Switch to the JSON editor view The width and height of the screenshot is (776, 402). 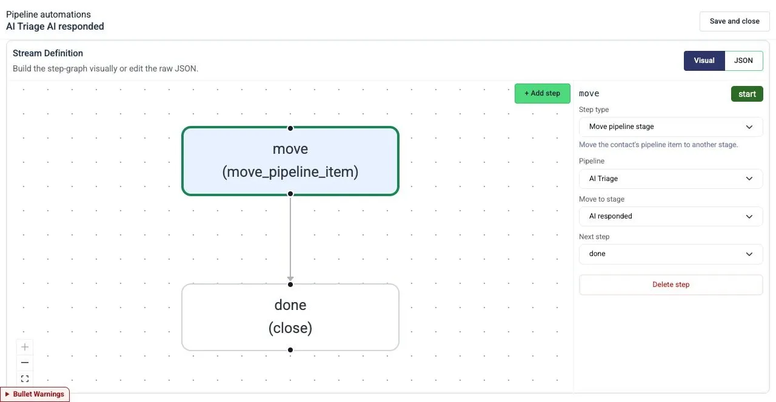pos(744,61)
